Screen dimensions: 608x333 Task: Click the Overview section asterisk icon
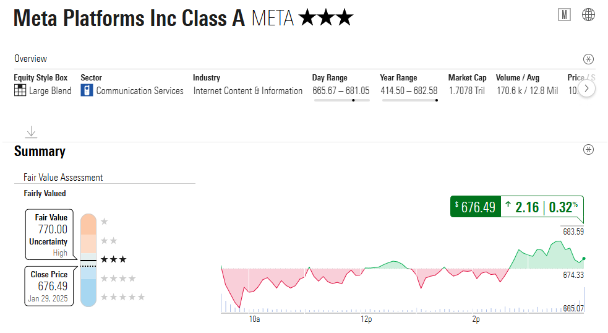pos(588,59)
